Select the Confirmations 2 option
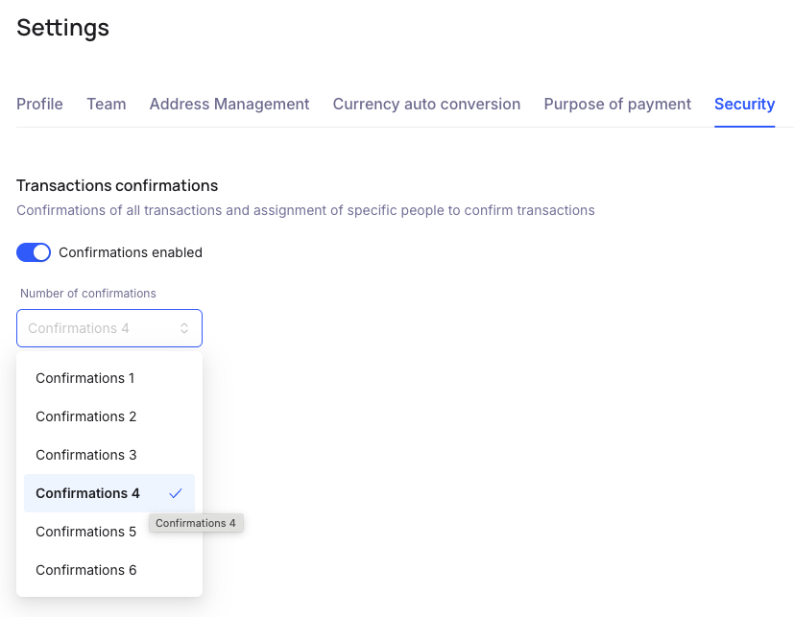The height and width of the screenshot is (617, 794). coord(86,416)
